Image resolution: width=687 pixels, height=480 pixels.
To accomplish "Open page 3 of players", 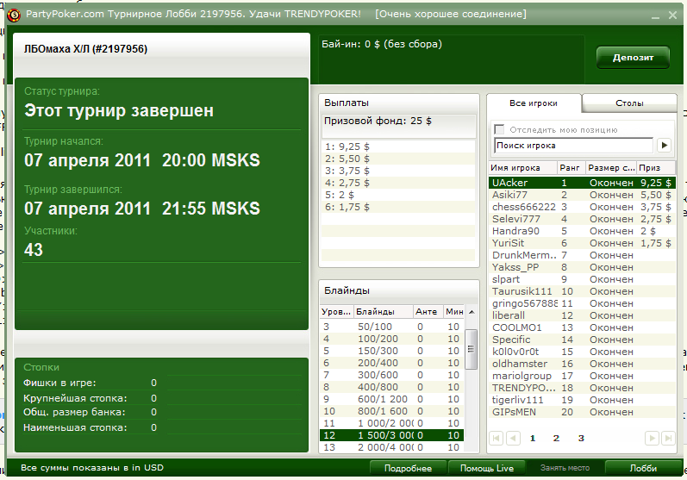I will pos(581,439).
